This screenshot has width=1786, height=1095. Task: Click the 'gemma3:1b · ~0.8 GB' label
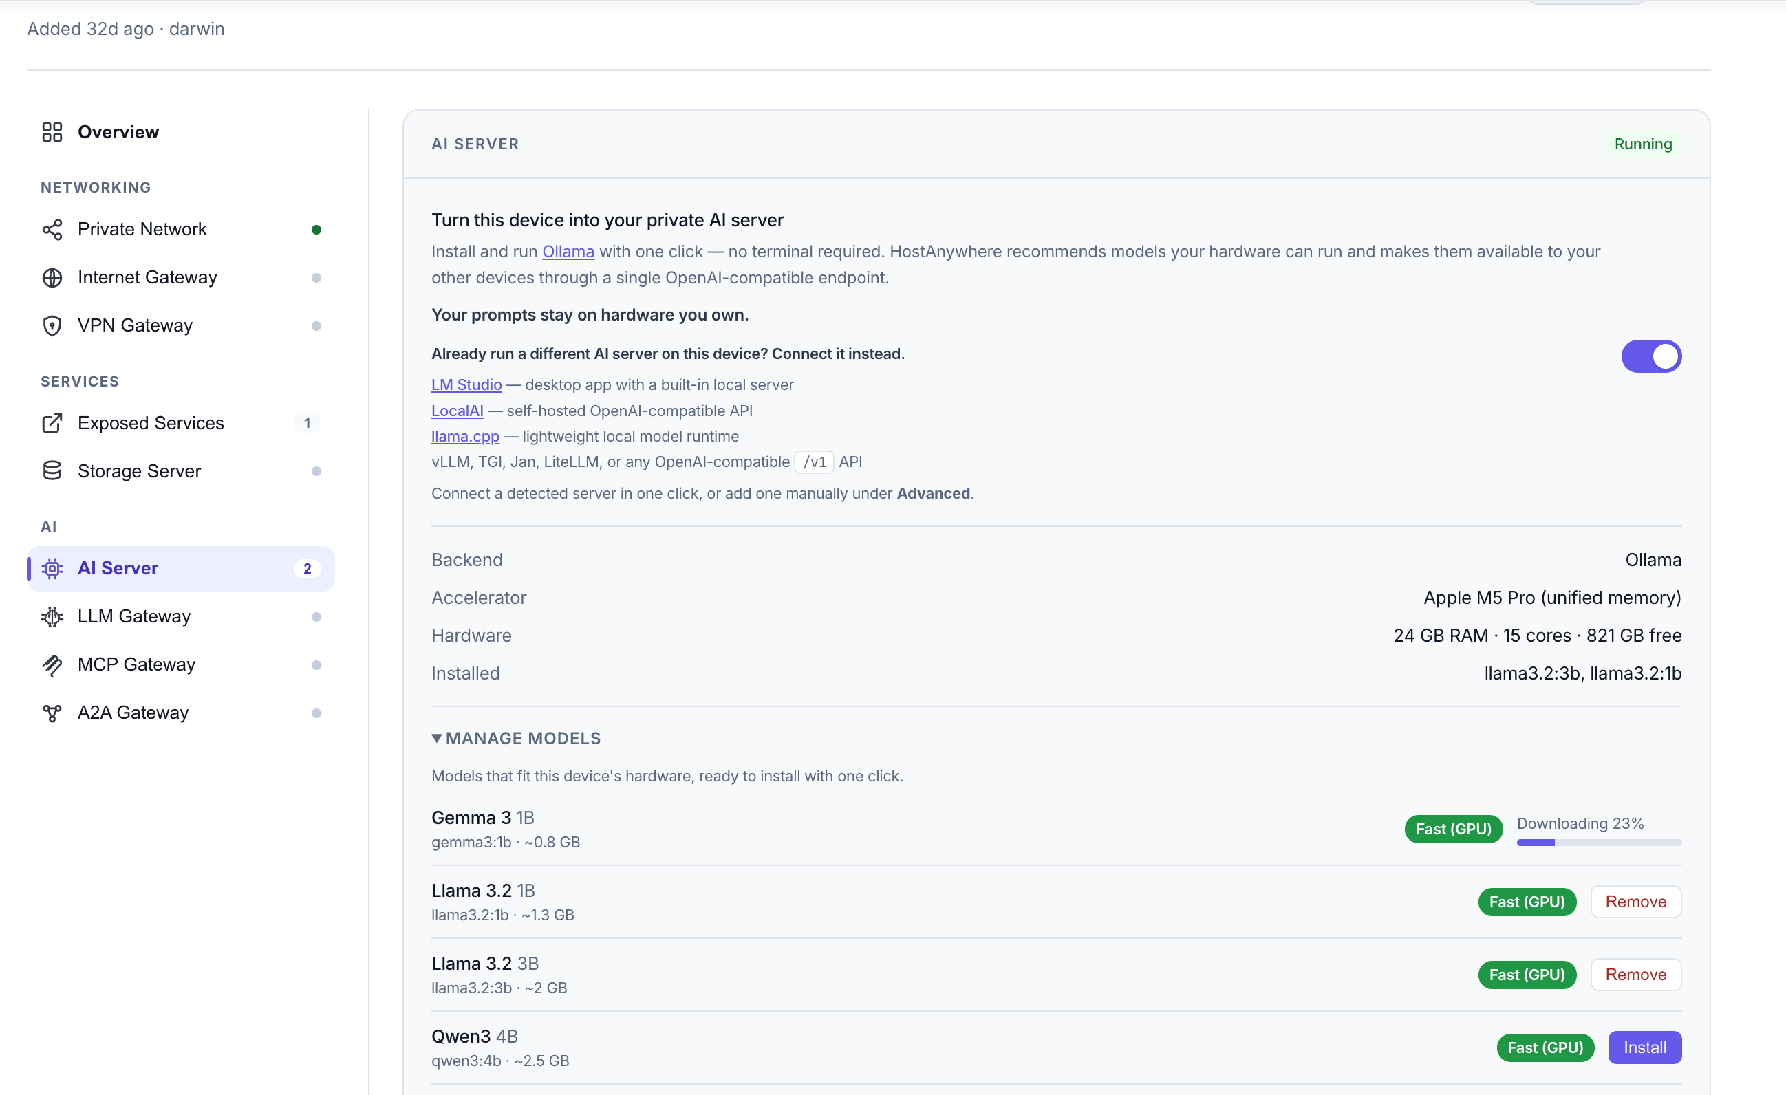(x=506, y=842)
